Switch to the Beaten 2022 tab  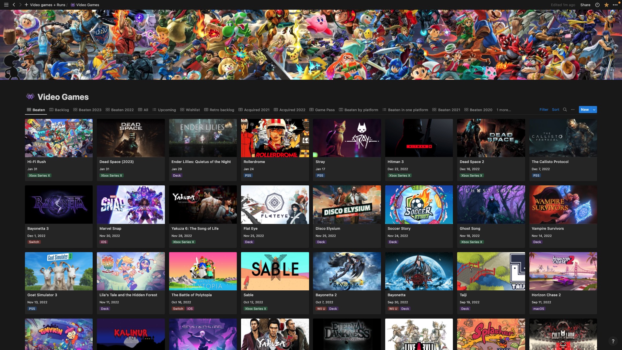120,110
